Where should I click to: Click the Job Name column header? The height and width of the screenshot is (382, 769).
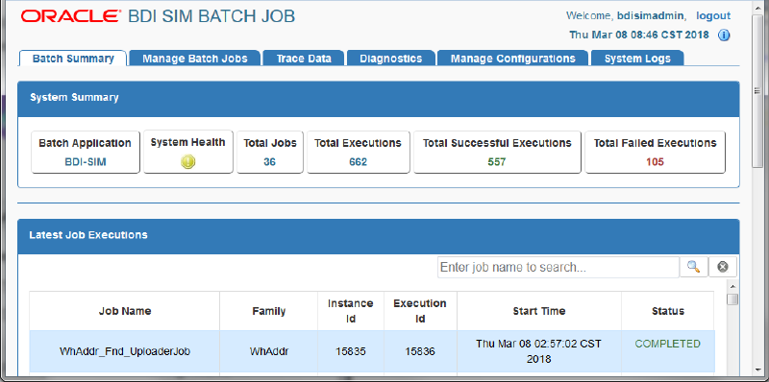click(125, 311)
